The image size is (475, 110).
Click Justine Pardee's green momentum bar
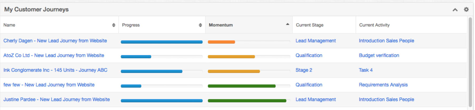click(247, 101)
